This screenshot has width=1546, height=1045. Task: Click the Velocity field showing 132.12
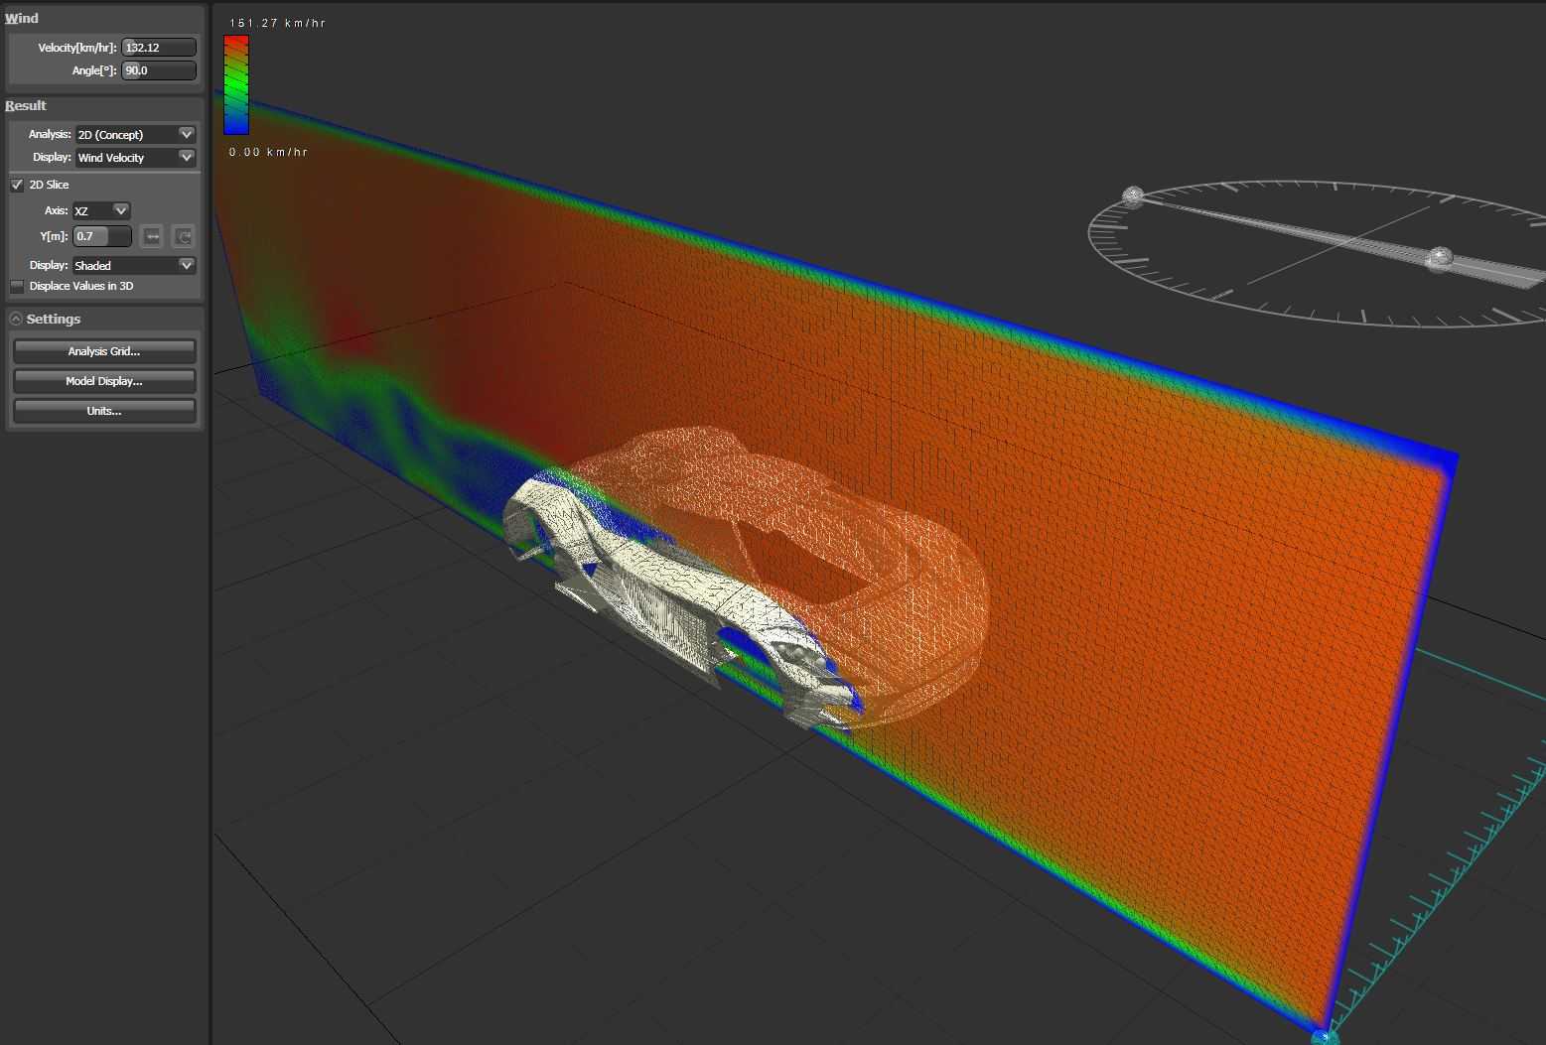[159, 47]
